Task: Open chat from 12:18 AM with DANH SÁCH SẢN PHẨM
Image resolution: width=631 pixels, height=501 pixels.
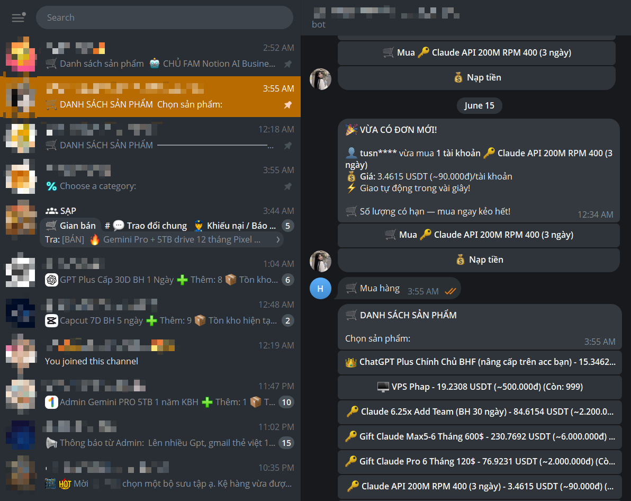Action: pyautogui.click(x=150, y=137)
